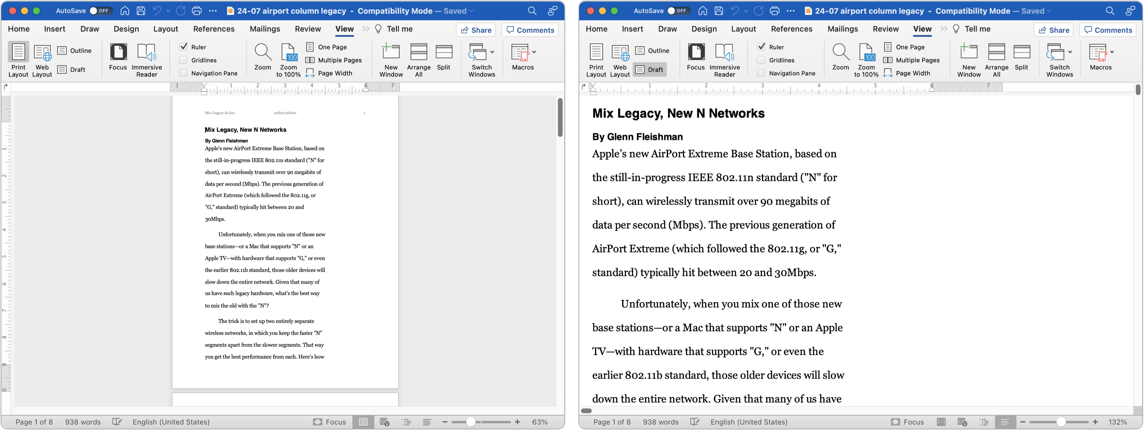Turn on the AutoSave toggle
This screenshot has width=1145, height=430.
pyautogui.click(x=101, y=11)
